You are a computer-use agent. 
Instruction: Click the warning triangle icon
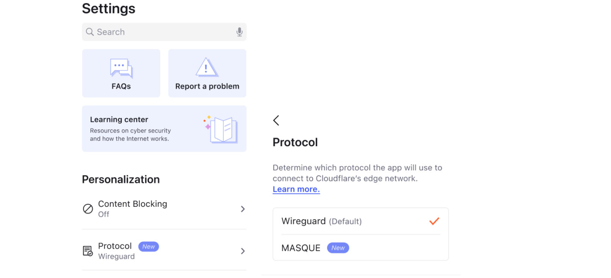(207, 67)
